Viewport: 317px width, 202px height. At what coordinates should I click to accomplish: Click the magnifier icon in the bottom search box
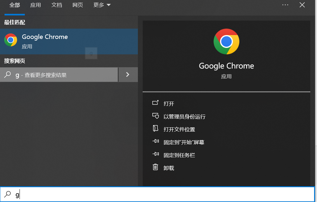tap(7, 194)
